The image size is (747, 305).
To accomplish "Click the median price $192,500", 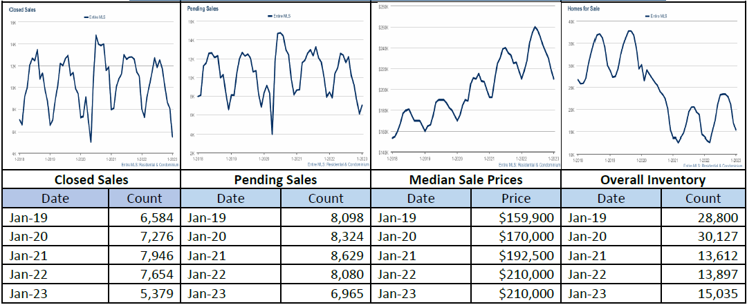I will coord(526,255).
